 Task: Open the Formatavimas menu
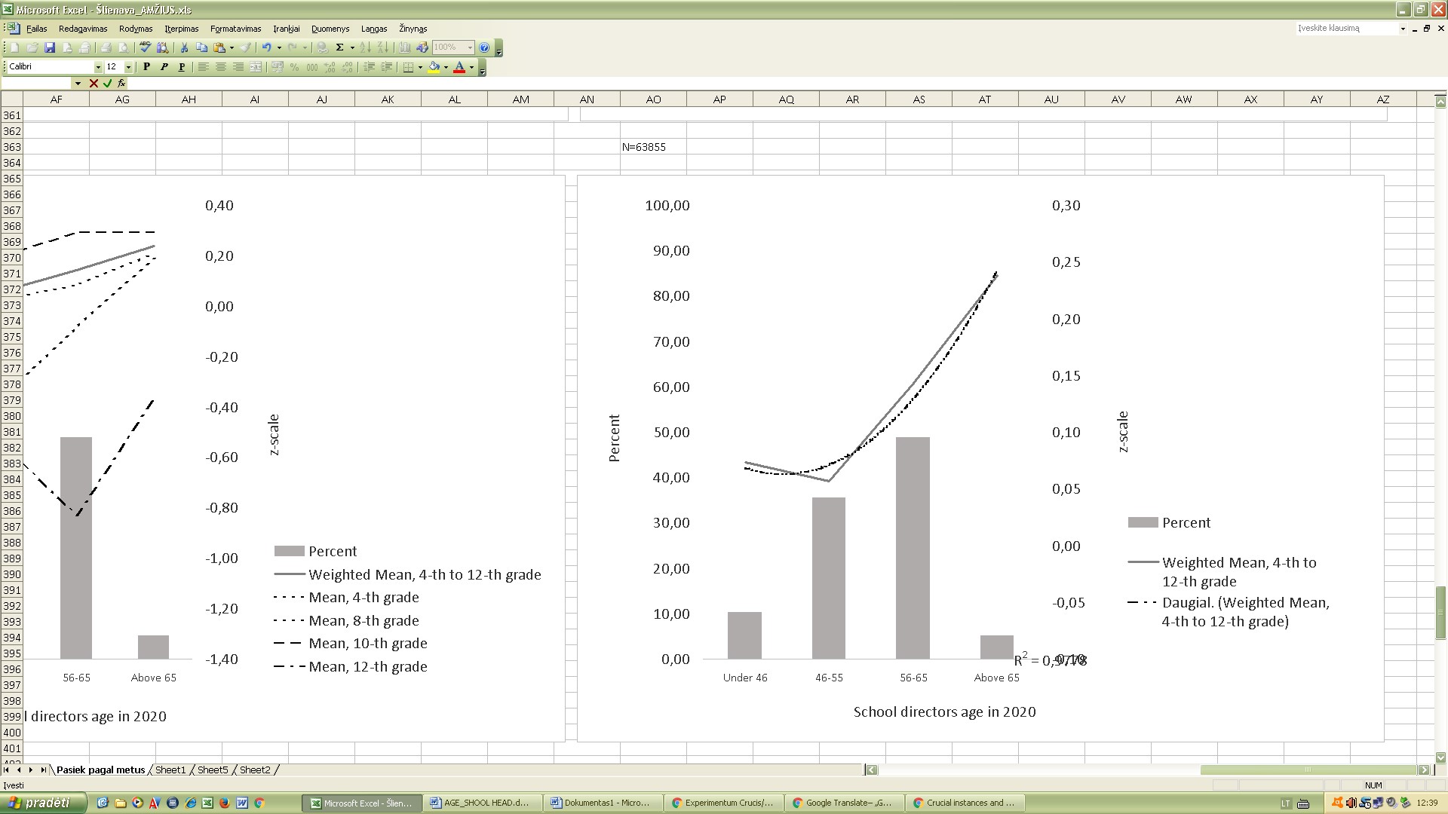pos(235,29)
